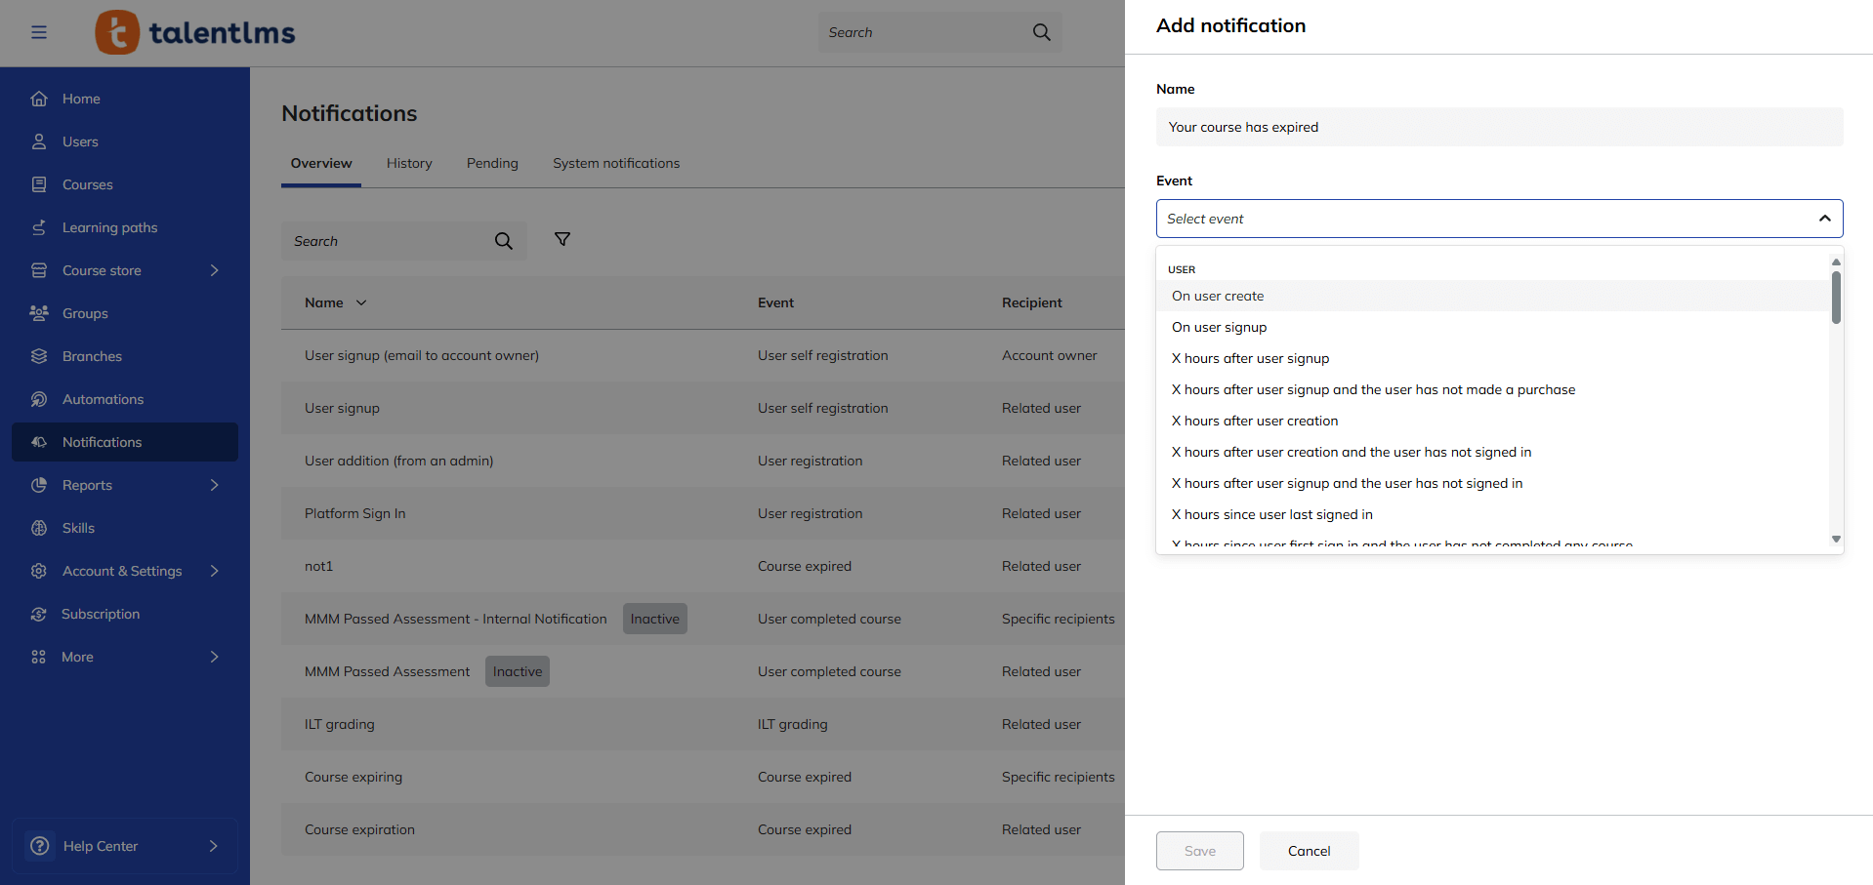Select the On user signup event option
This screenshot has width=1873, height=885.
1219,327
